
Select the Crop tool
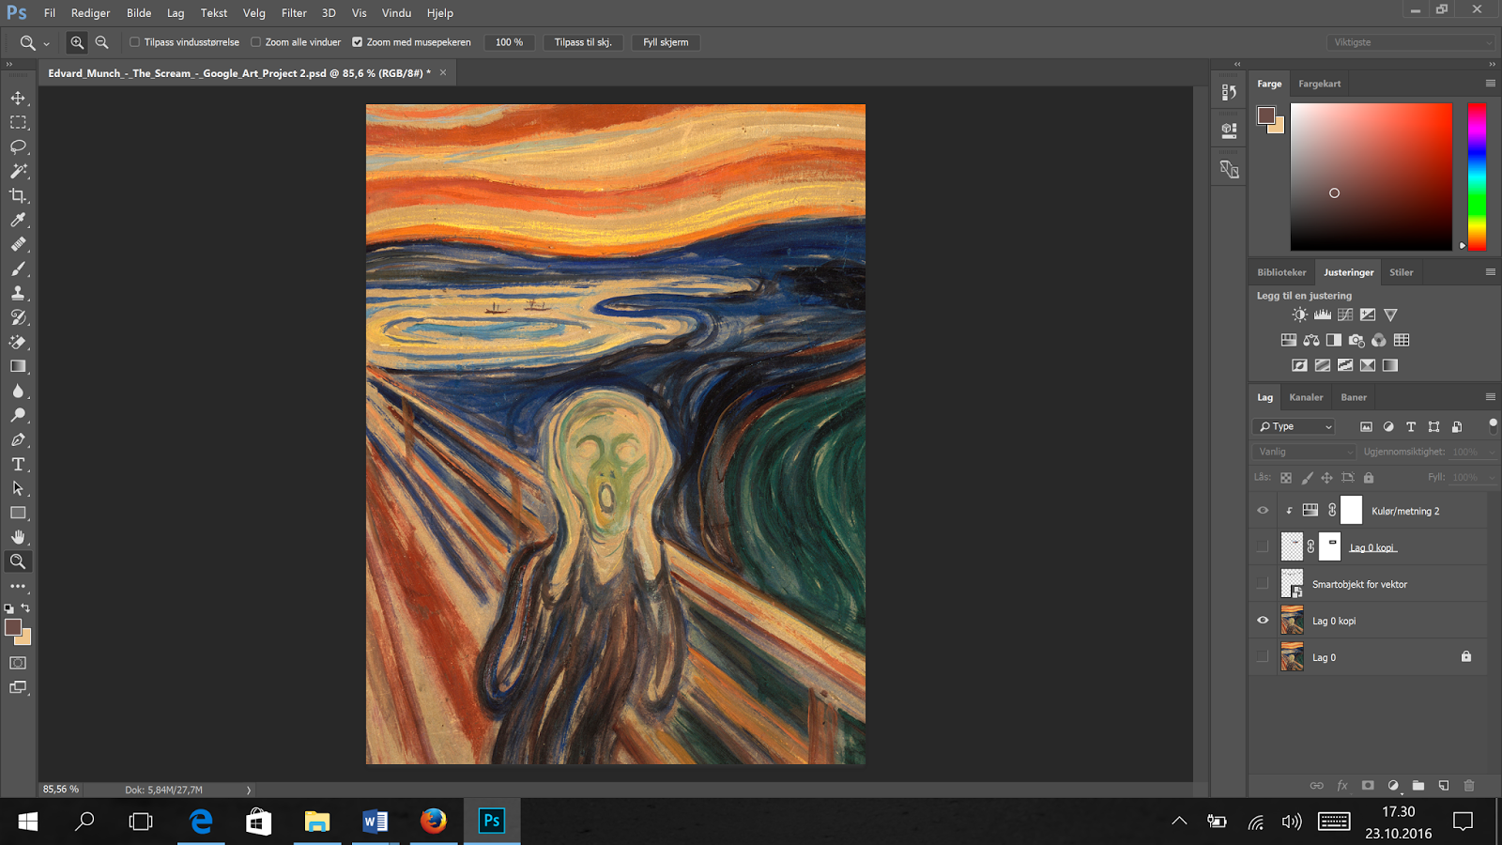click(18, 195)
